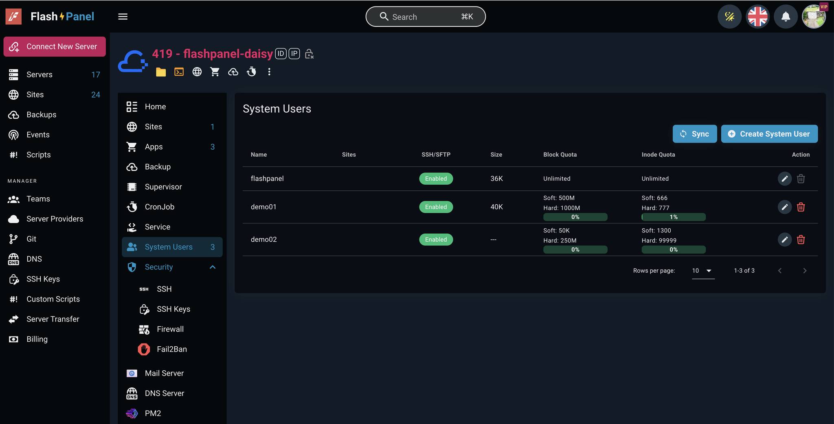Open Supervisor in server menu

point(172,187)
